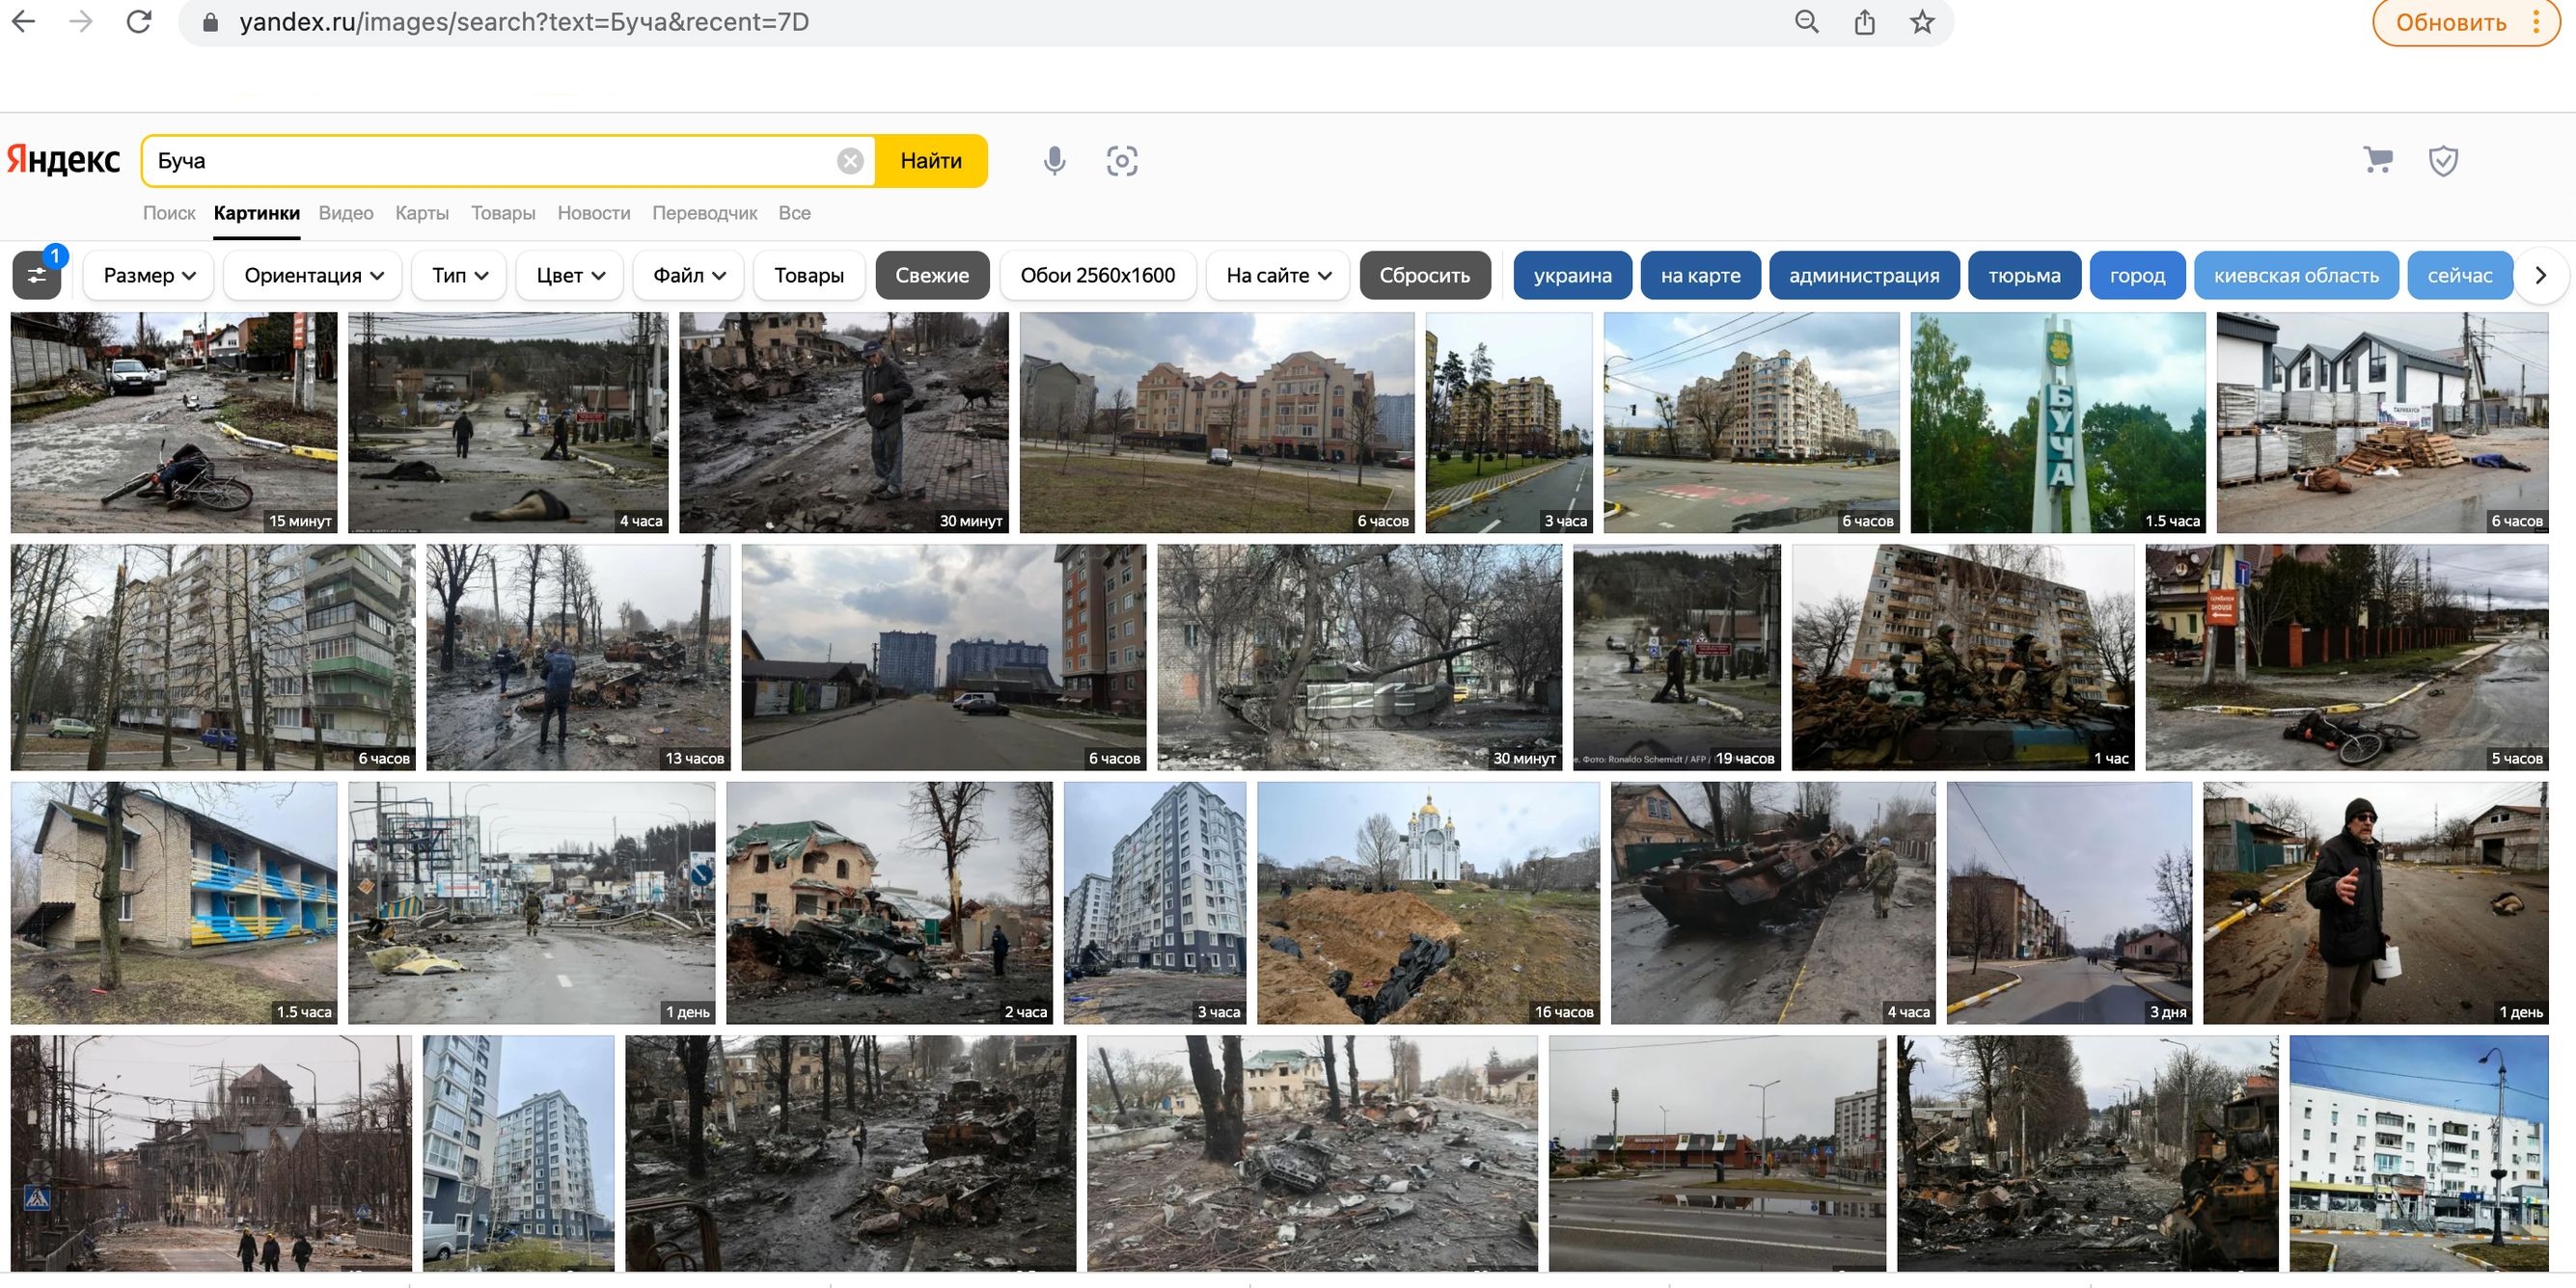This screenshot has height=1288, width=2576.
Task: Clear the search field with X icon
Action: pyautogui.click(x=850, y=161)
